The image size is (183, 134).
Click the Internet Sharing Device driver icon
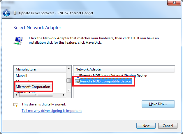tap(77, 76)
